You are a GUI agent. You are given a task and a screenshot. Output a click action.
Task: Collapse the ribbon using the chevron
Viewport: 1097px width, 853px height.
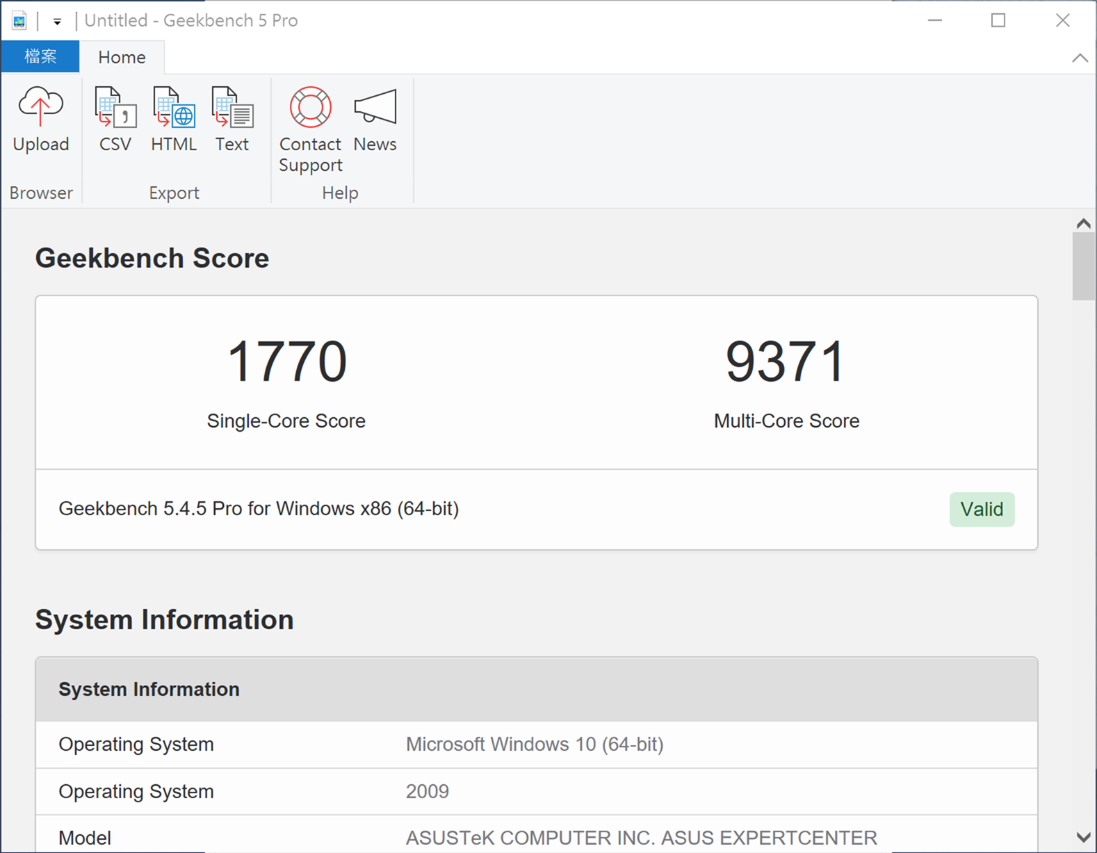tap(1080, 58)
